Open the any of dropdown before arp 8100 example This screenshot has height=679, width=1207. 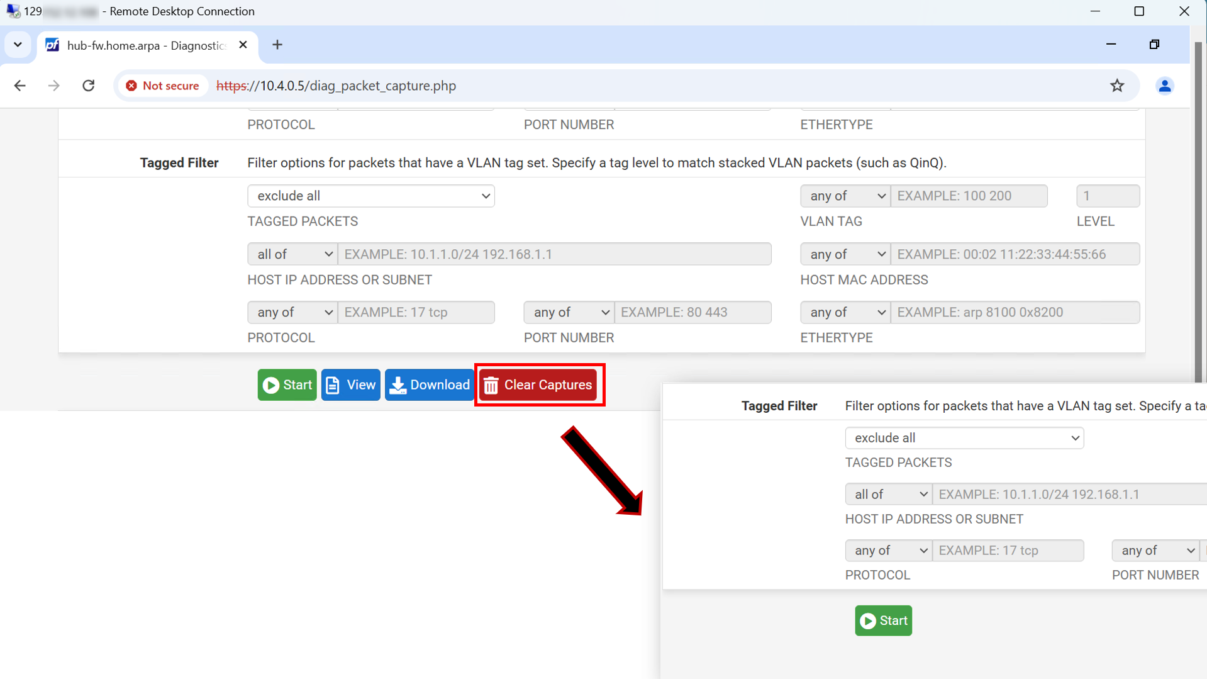pyautogui.click(x=845, y=312)
